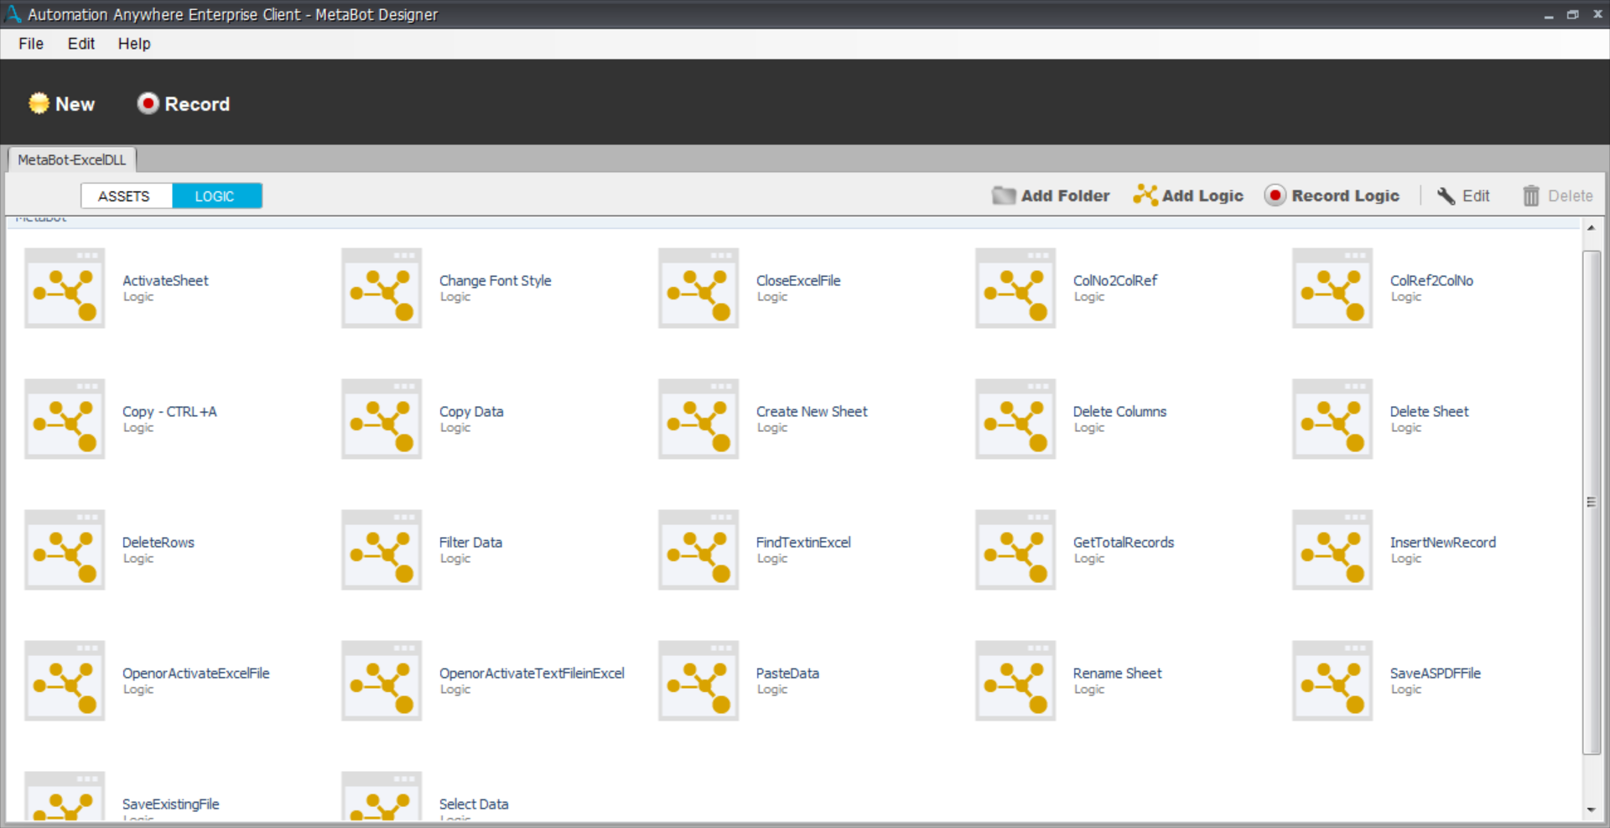Open the Help menu
Viewport: 1610px width, 828px height.
tap(134, 44)
